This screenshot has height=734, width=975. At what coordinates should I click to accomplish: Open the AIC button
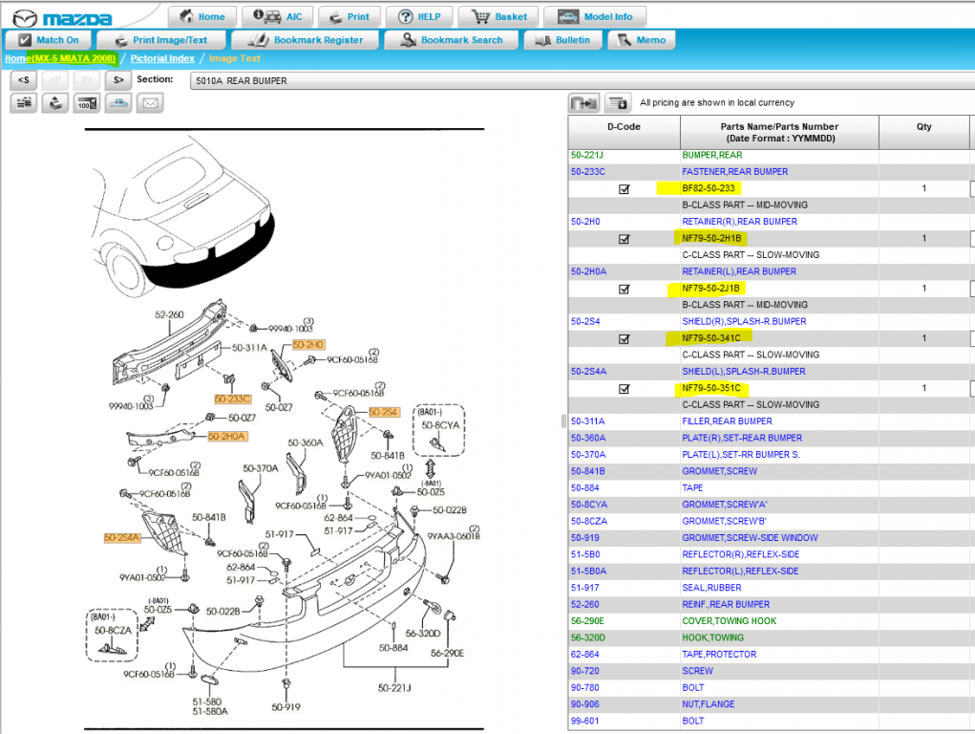[277, 17]
